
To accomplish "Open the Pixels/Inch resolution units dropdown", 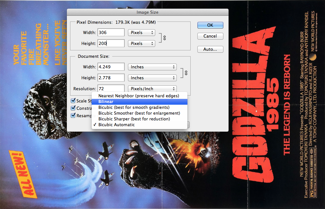I will (152, 89).
